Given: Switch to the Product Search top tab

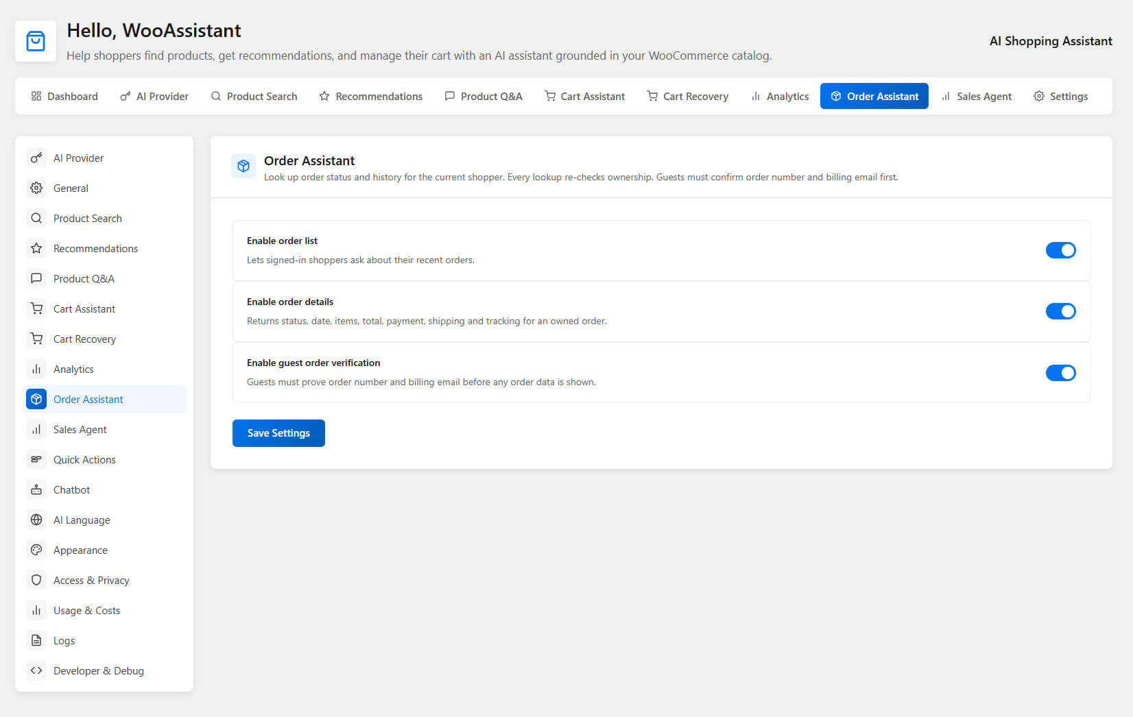Looking at the screenshot, I should (x=254, y=96).
